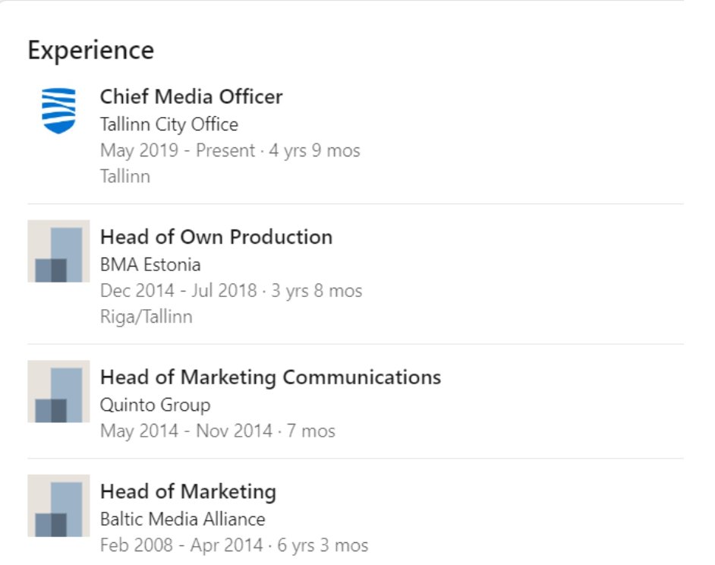Visit the Tallinn City Office company name

169,124
